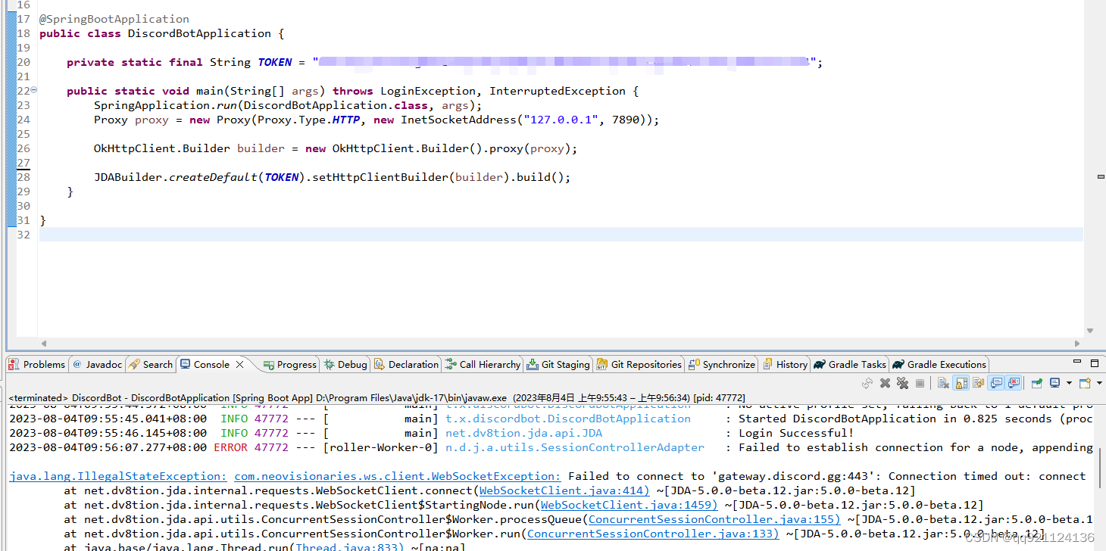
Task: Click the Display Selected Console icon
Action: click(x=1056, y=382)
